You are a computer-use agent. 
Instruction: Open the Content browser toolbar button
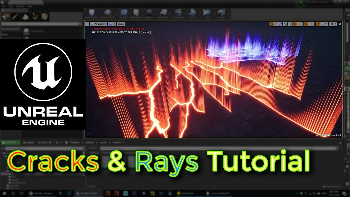pyautogui.click(x=124, y=13)
